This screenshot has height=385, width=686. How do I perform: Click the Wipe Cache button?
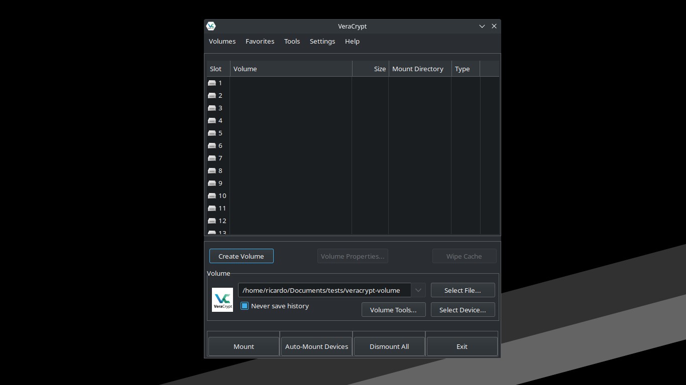click(x=464, y=256)
